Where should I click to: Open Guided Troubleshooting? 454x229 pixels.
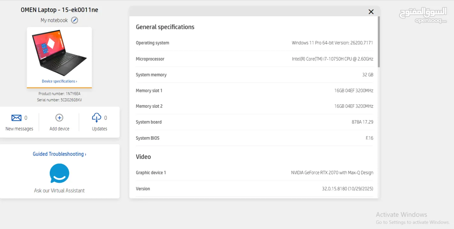(x=59, y=154)
